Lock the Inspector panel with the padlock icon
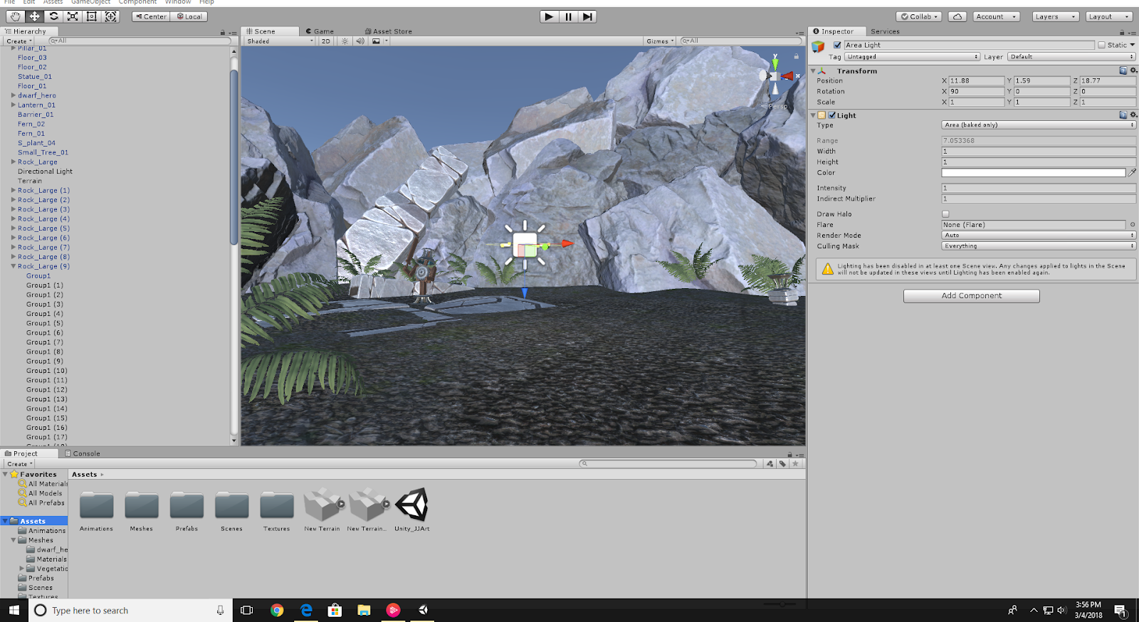The image size is (1139, 622). (1122, 33)
